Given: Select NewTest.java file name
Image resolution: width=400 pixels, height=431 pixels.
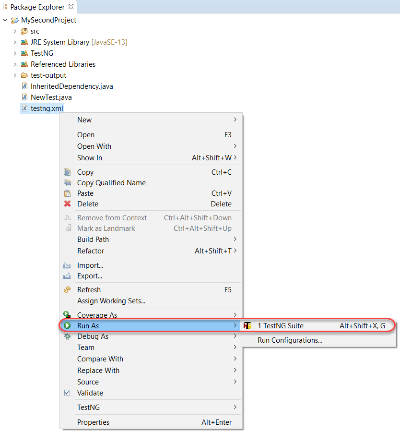Looking at the screenshot, I should 51,97.
